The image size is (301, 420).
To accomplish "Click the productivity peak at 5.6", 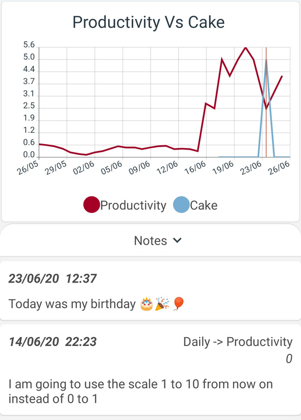I will 245,48.
